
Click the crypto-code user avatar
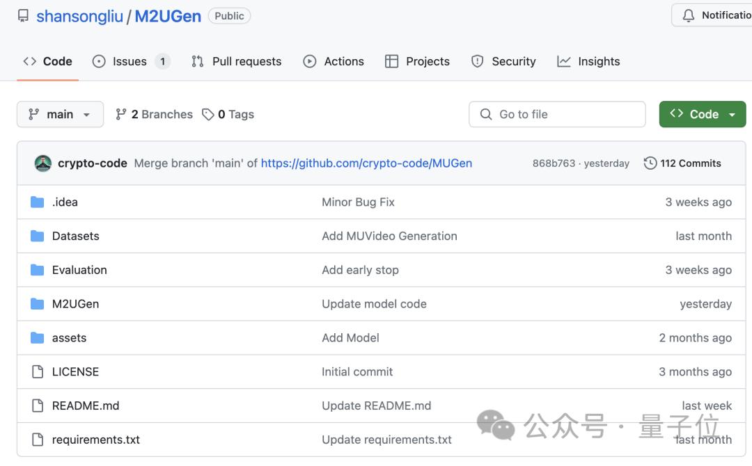click(x=42, y=163)
